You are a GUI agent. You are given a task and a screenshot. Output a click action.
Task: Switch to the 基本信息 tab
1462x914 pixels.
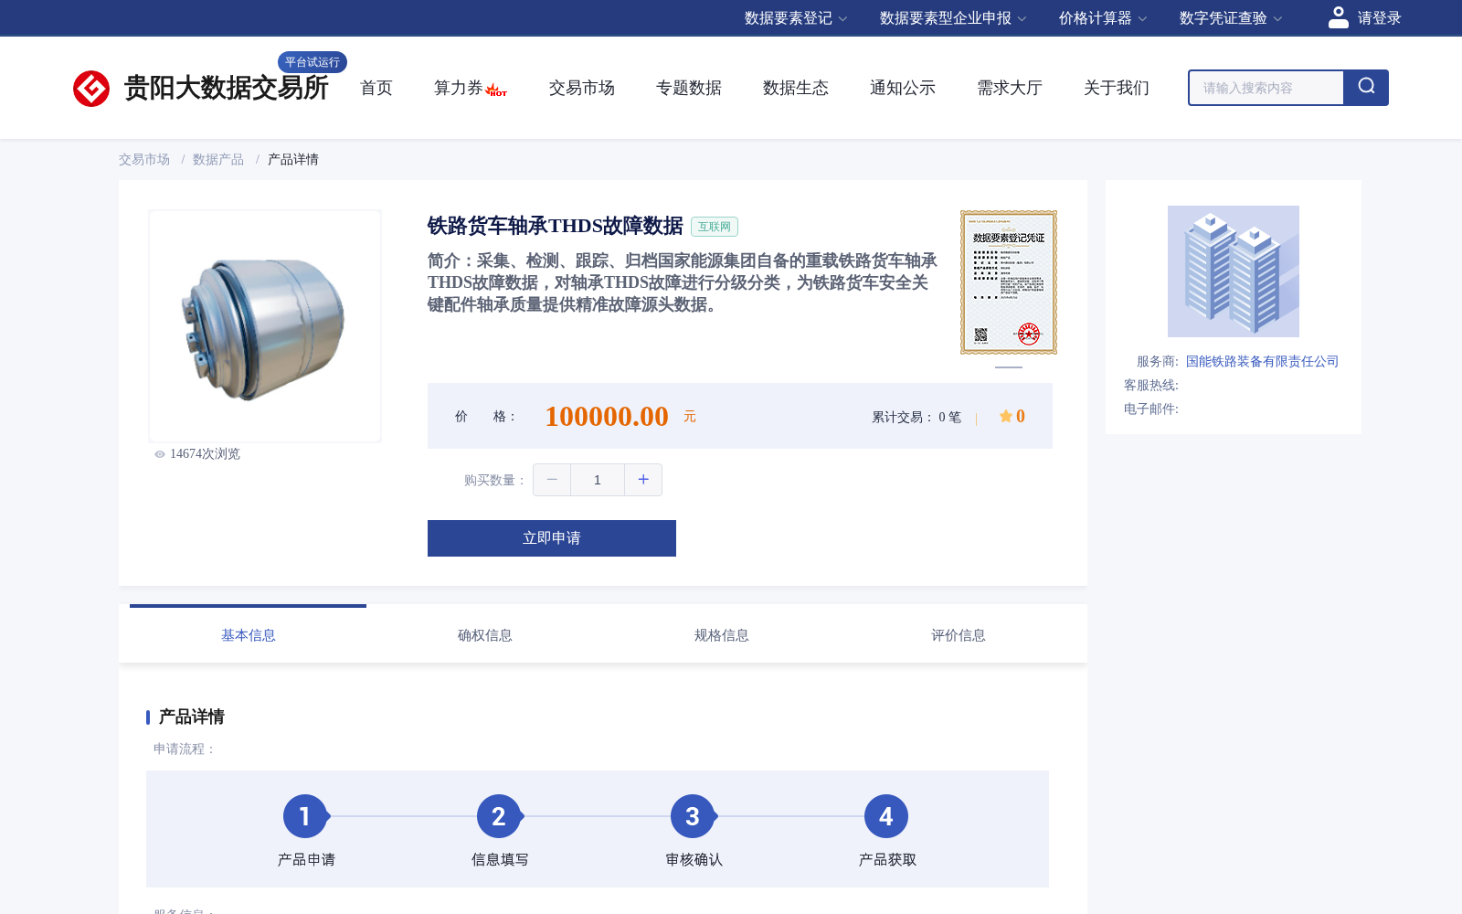click(x=249, y=634)
